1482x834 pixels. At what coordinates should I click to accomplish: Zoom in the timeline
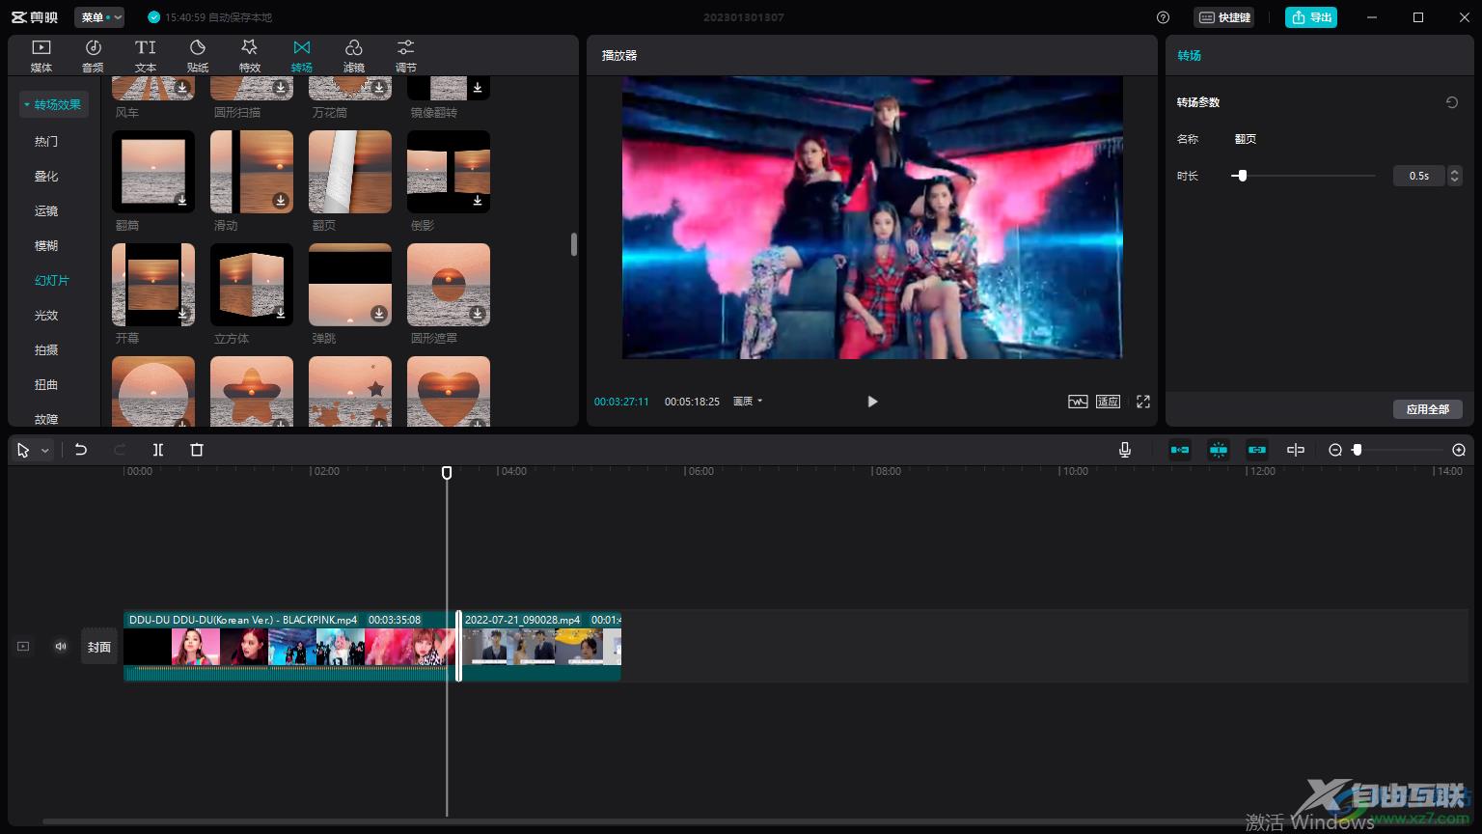pyautogui.click(x=1459, y=450)
